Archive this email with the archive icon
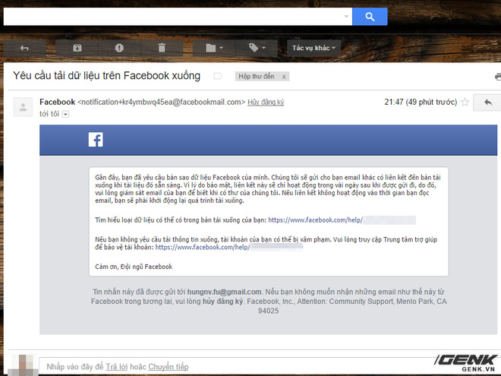Viewport: 501px width, 376px height. [x=77, y=48]
